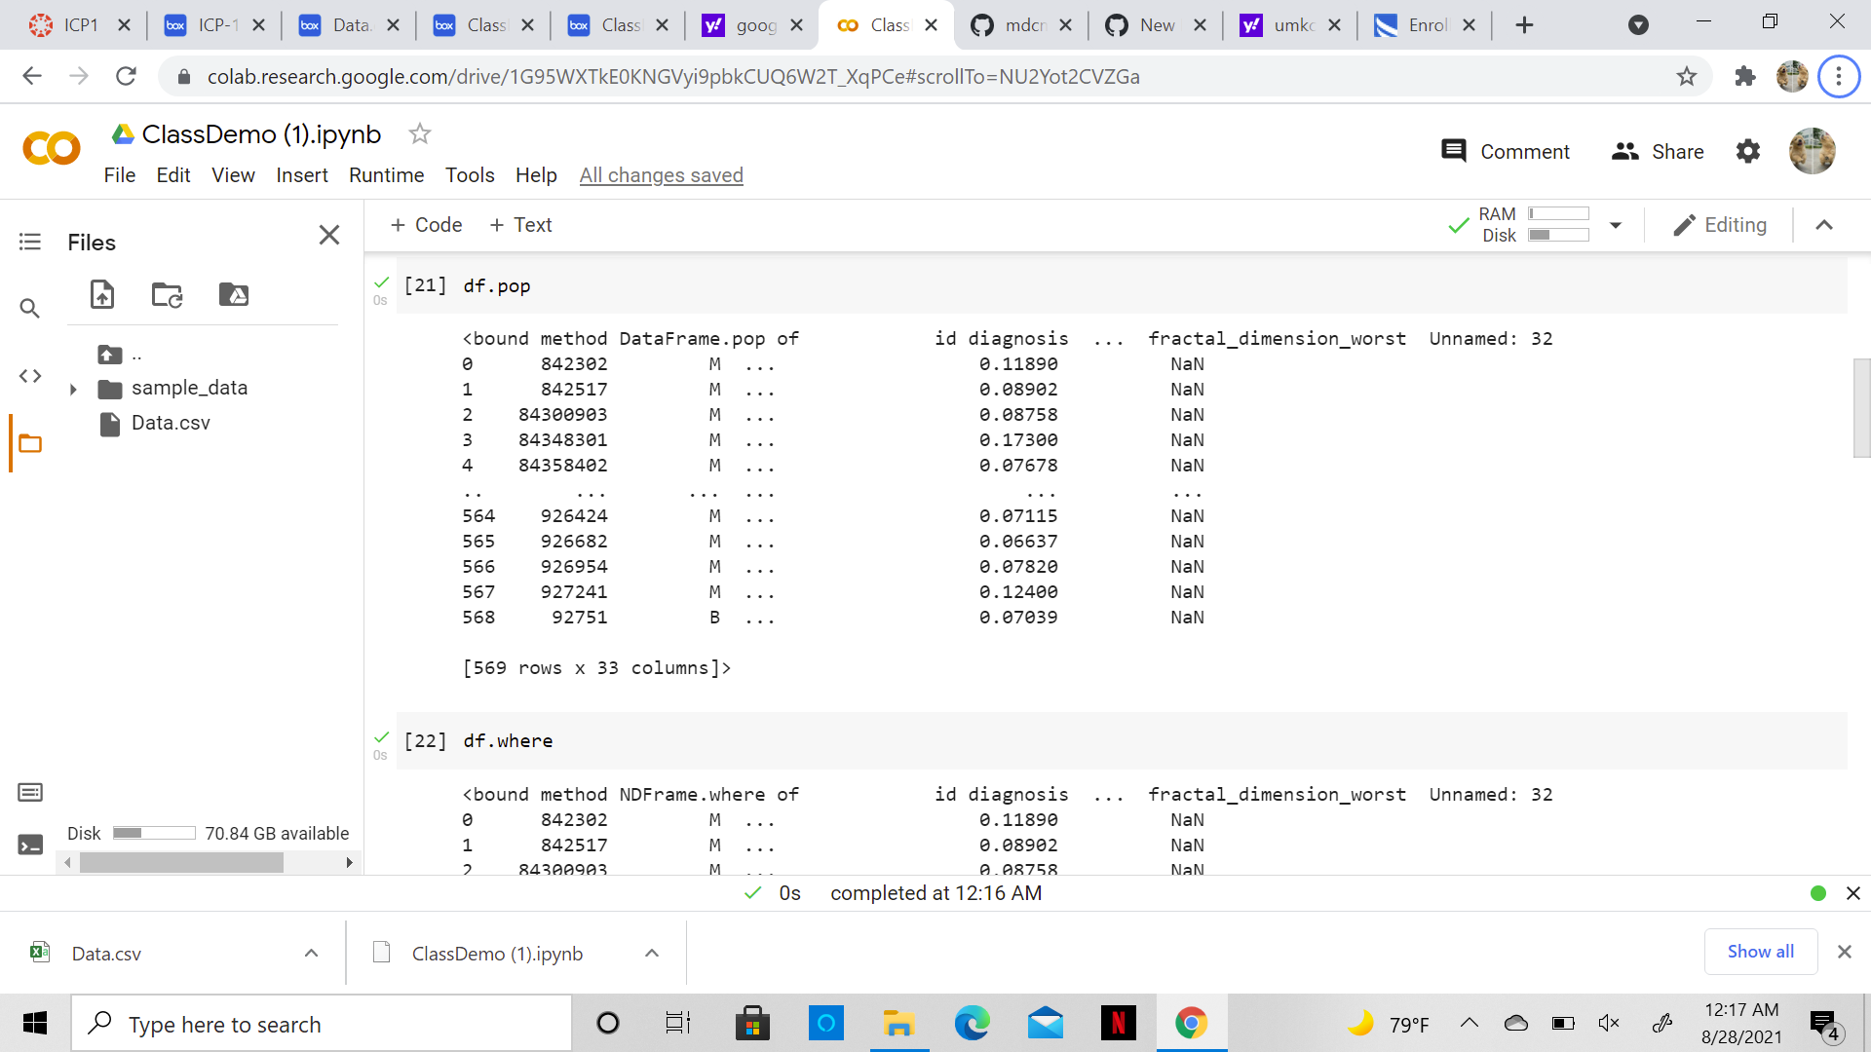Bookmark this page with the star icon
Viewport: 1871px width, 1052px height.
[x=1687, y=76]
